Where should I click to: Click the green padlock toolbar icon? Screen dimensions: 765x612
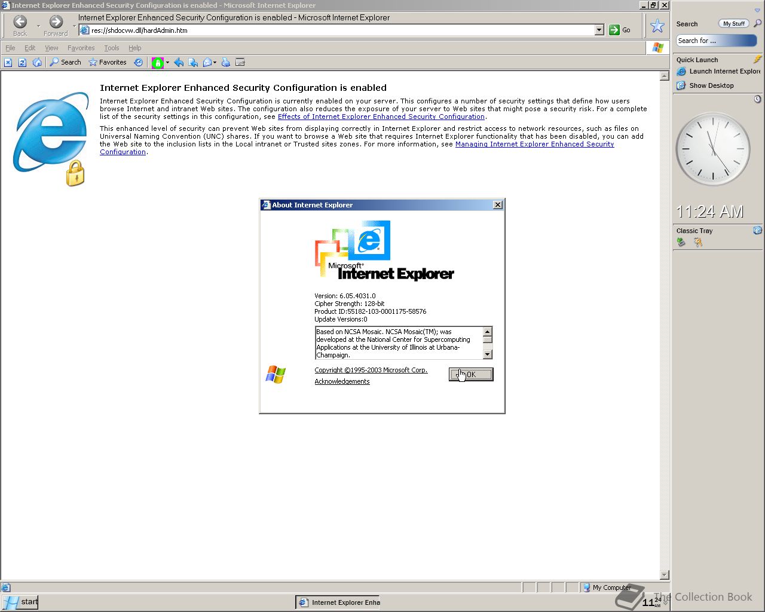pos(158,62)
